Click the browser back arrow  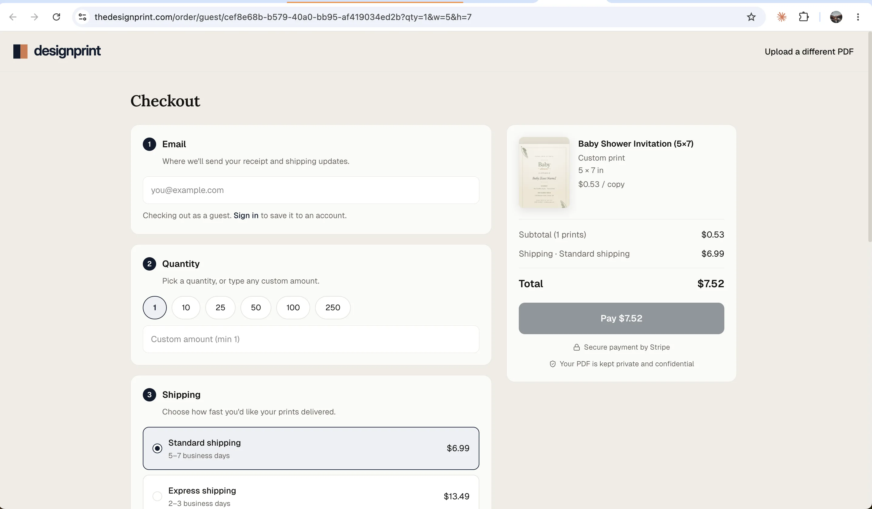pyautogui.click(x=13, y=17)
